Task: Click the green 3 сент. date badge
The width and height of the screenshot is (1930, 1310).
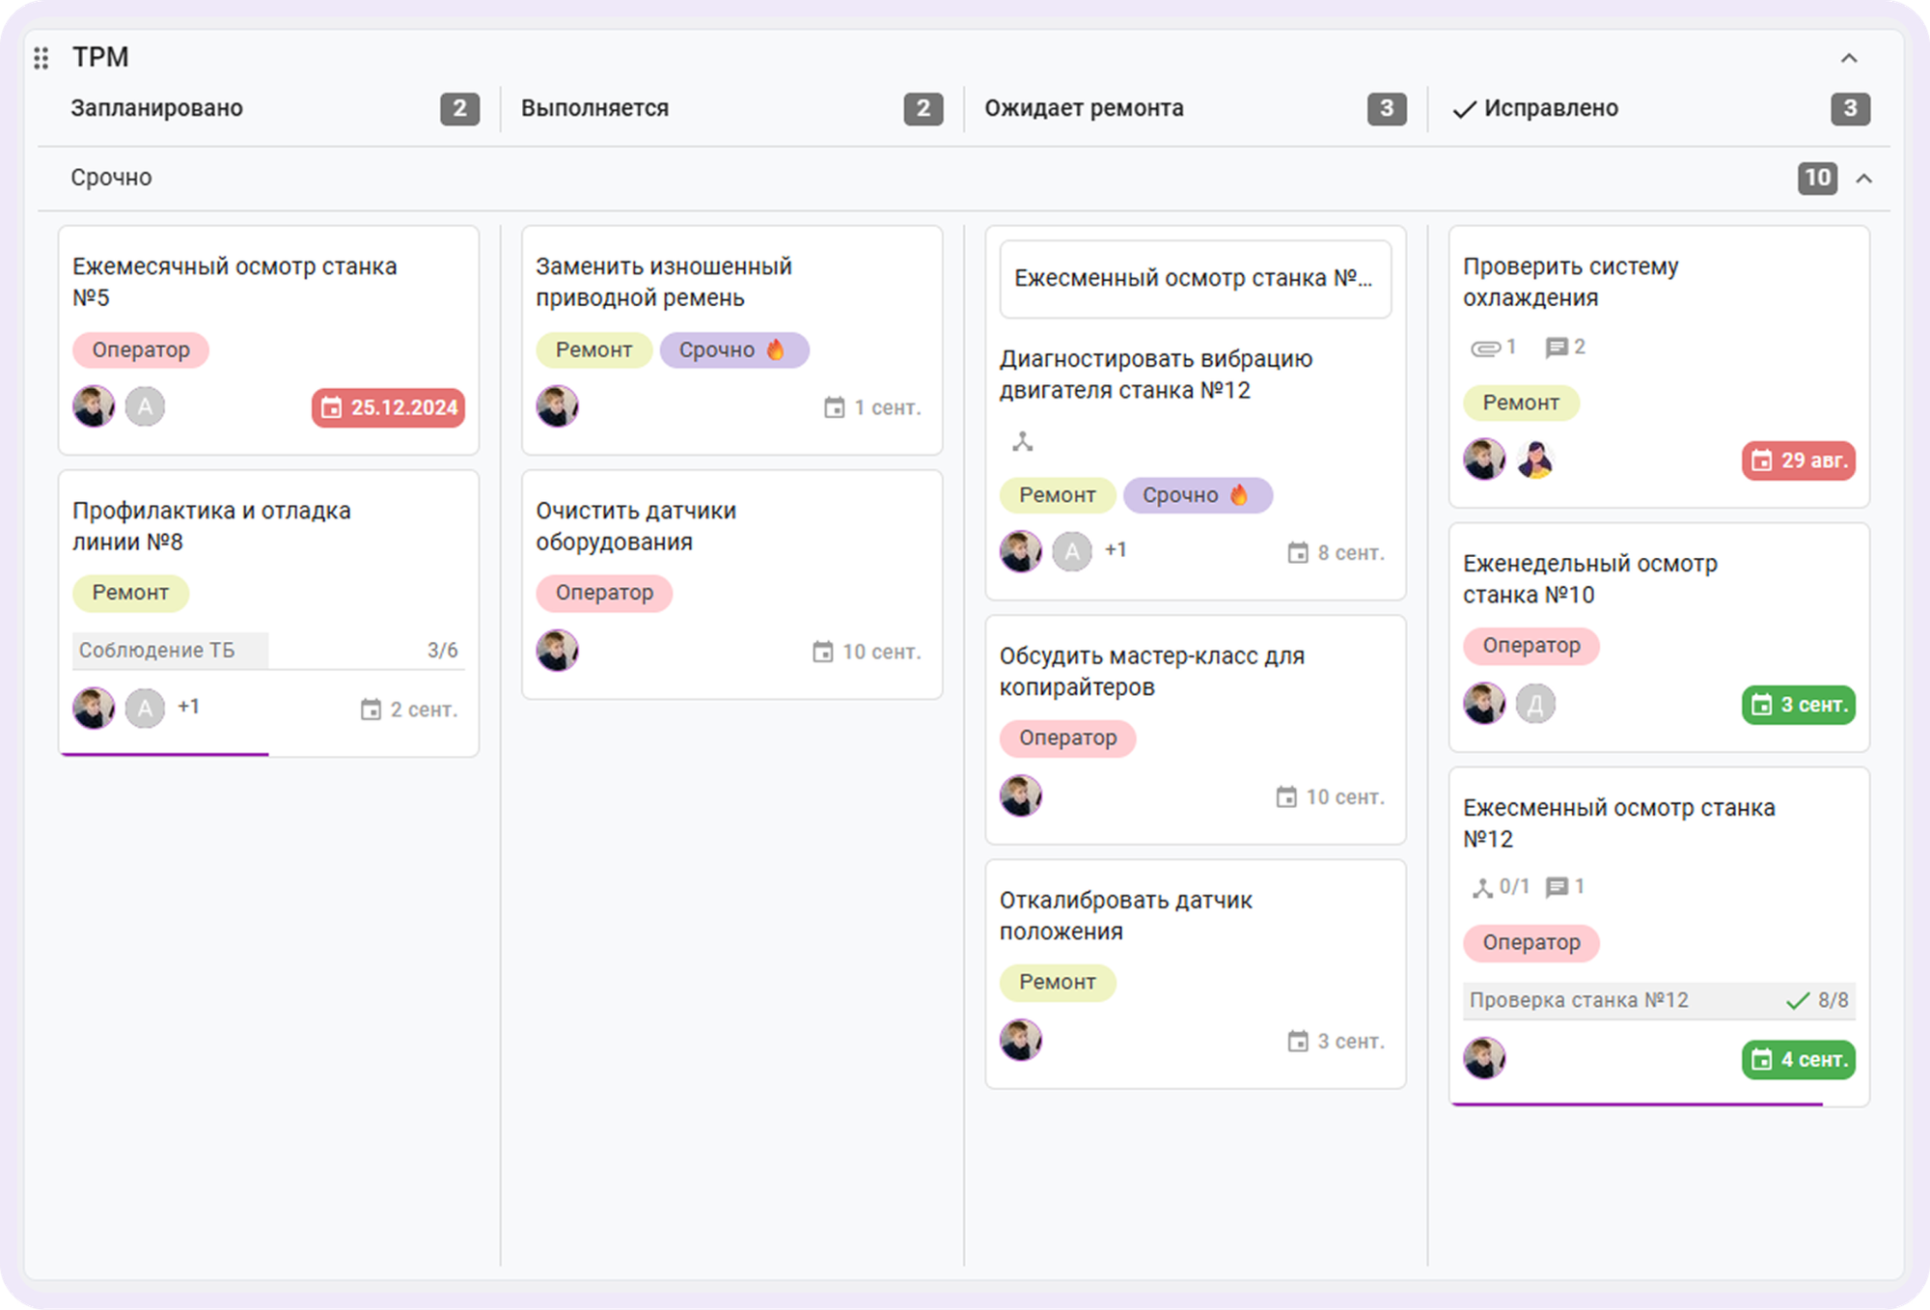Action: [x=1799, y=705]
